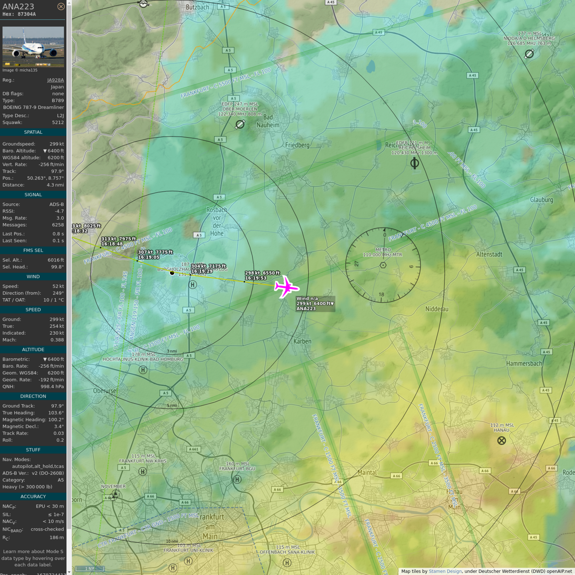Screen dimensions: 575x575
Task: Click the Boeing 787 aircraft photo thumbnail
Action: pyautogui.click(x=33, y=47)
